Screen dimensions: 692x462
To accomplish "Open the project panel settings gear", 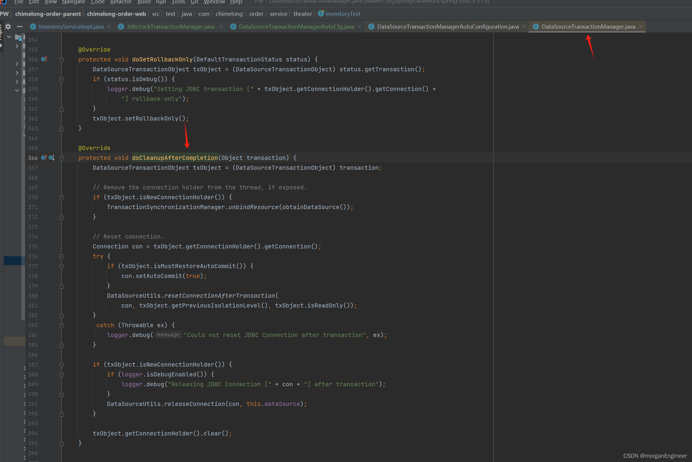I will click(8, 27).
